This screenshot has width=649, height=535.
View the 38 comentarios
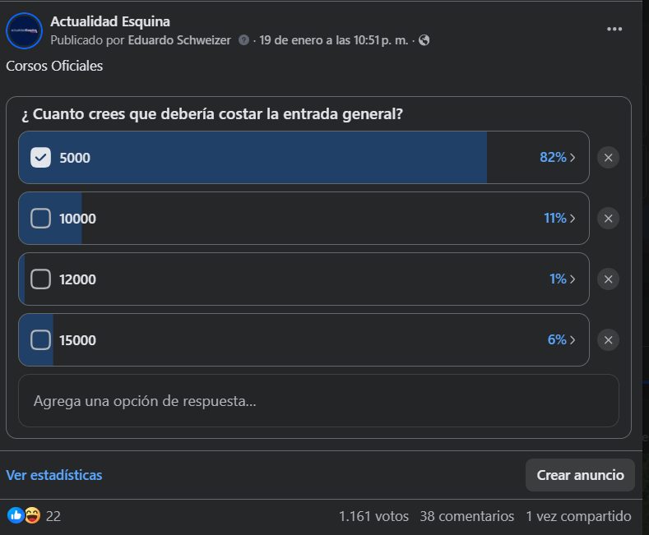465,516
